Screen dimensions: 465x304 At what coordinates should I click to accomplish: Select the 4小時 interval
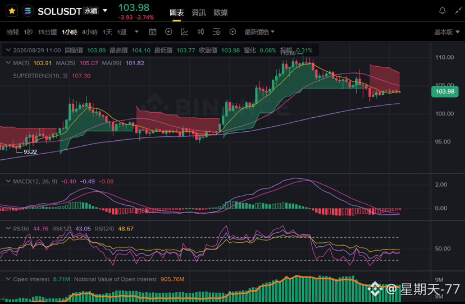89,32
